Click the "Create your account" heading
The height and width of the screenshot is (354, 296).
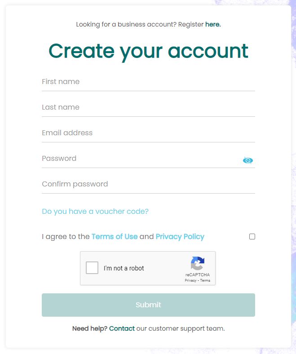click(148, 52)
